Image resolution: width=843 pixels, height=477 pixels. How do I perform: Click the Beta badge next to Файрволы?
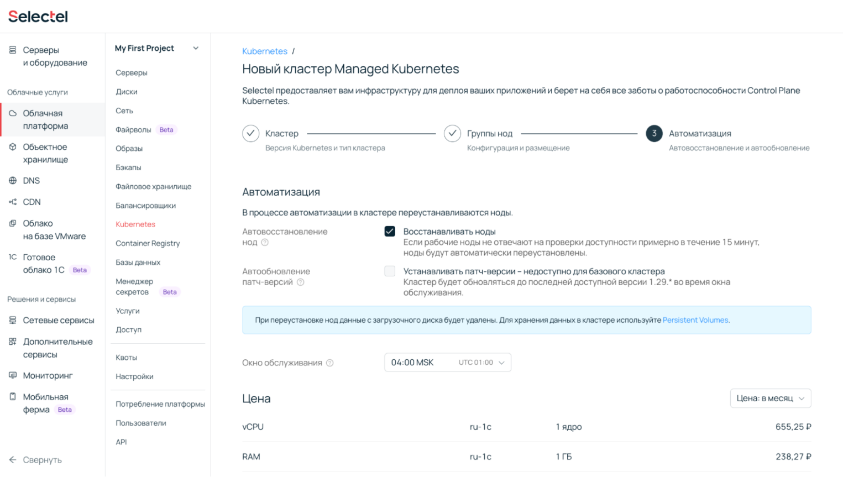point(166,130)
